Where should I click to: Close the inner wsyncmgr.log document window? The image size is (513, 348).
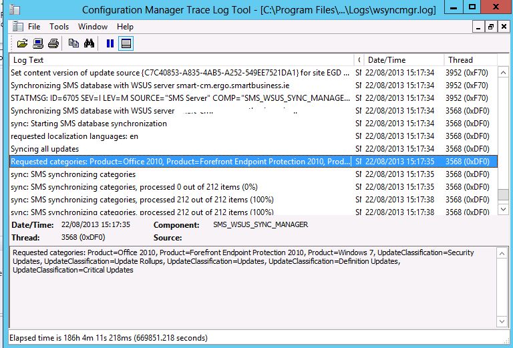coord(504,27)
